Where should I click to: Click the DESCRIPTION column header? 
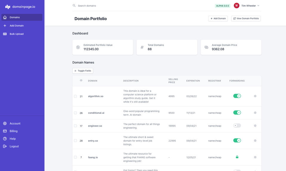131,81
